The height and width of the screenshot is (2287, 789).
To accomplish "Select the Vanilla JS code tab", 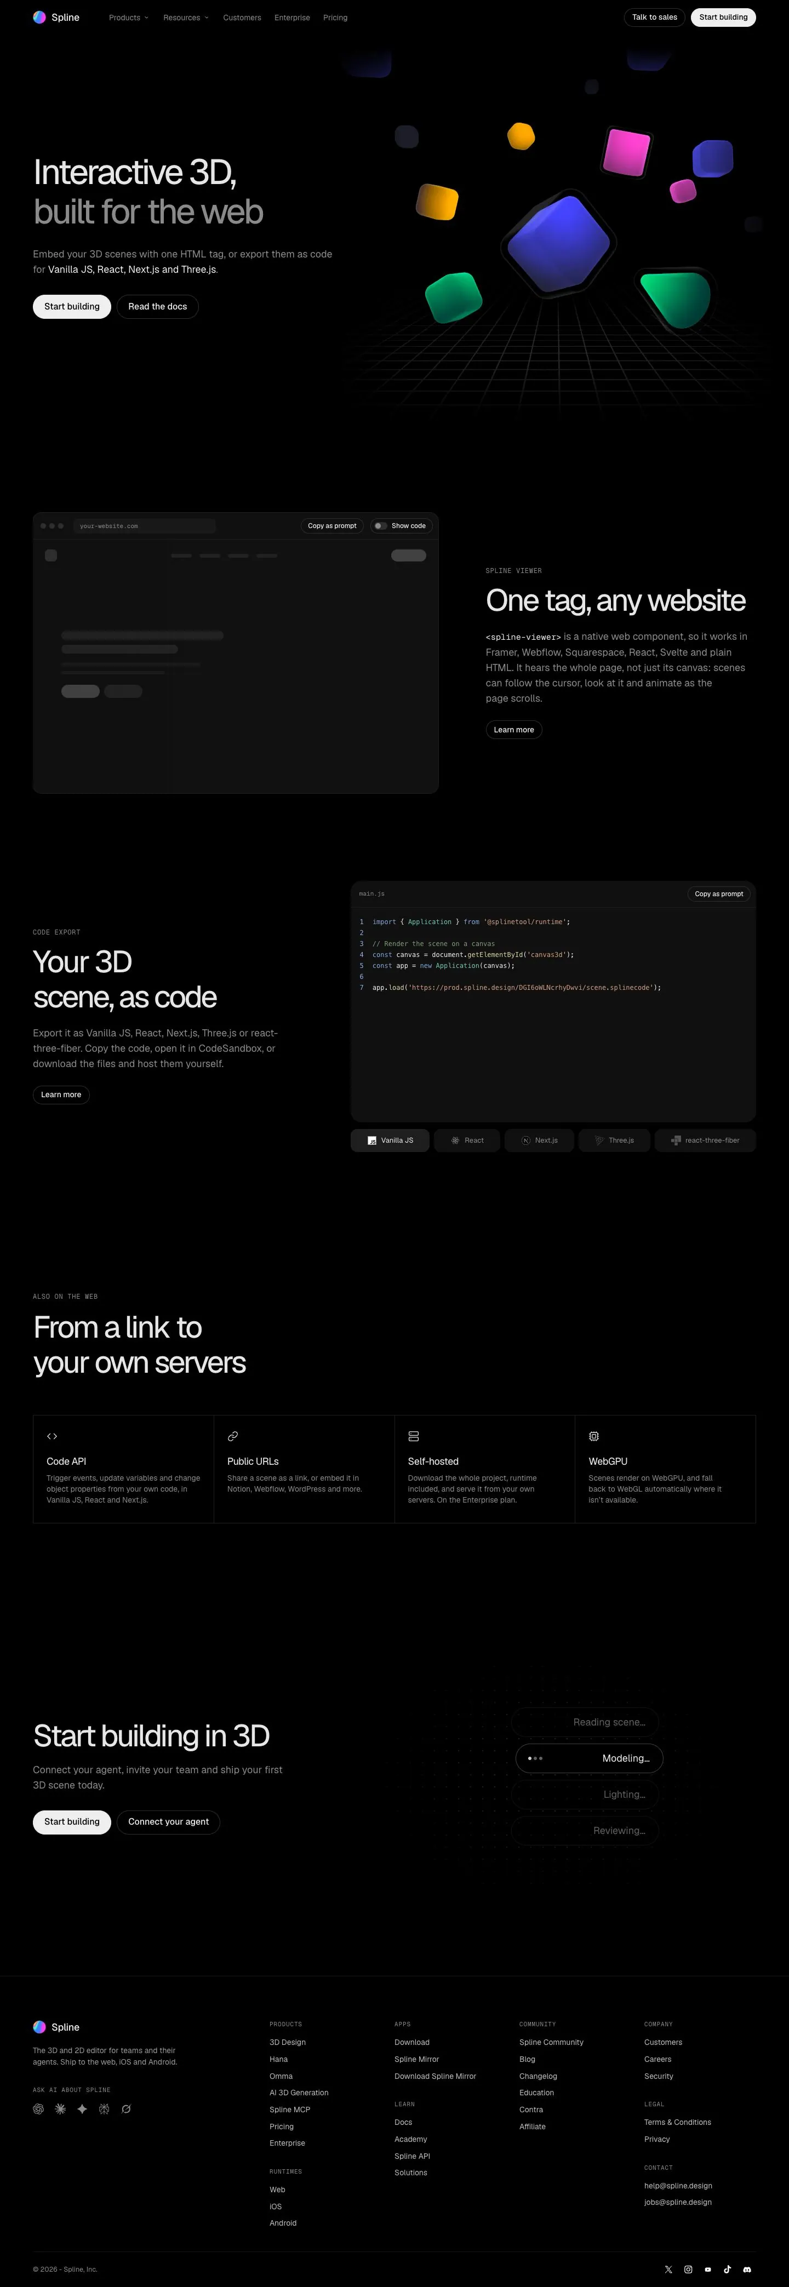I will pyautogui.click(x=390, y=1140).
